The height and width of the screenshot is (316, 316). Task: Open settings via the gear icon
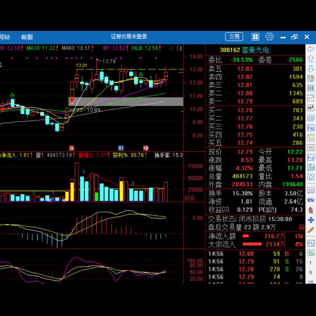coord(269,37)
